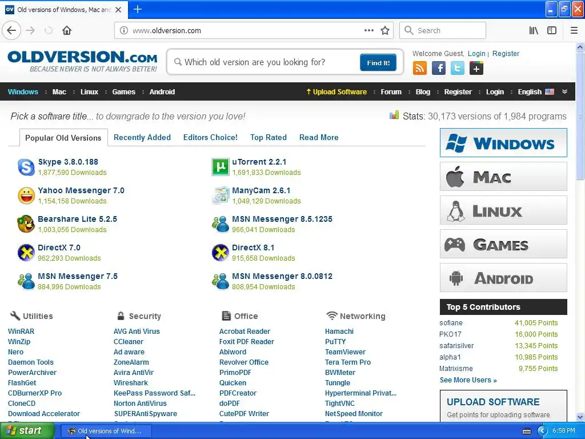This screenshot has width=585, height=439.
Task: Open the WinRAR utilities link
Action: coord(21,331)
